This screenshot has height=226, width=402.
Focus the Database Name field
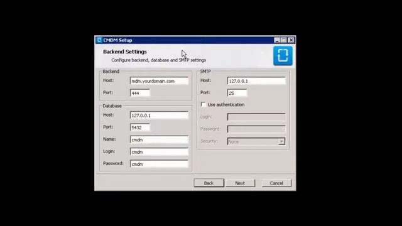[159, 139]
